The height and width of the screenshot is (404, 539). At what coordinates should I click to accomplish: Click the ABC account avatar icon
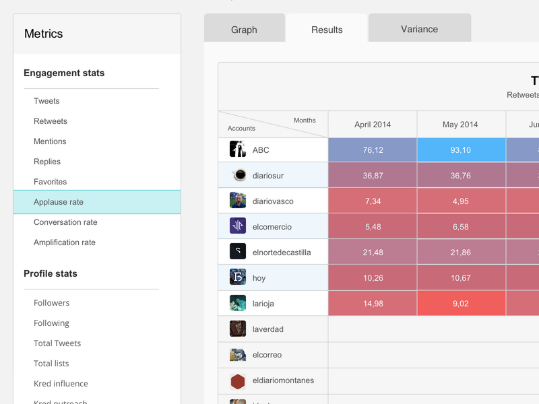click(x=237, y=149)
